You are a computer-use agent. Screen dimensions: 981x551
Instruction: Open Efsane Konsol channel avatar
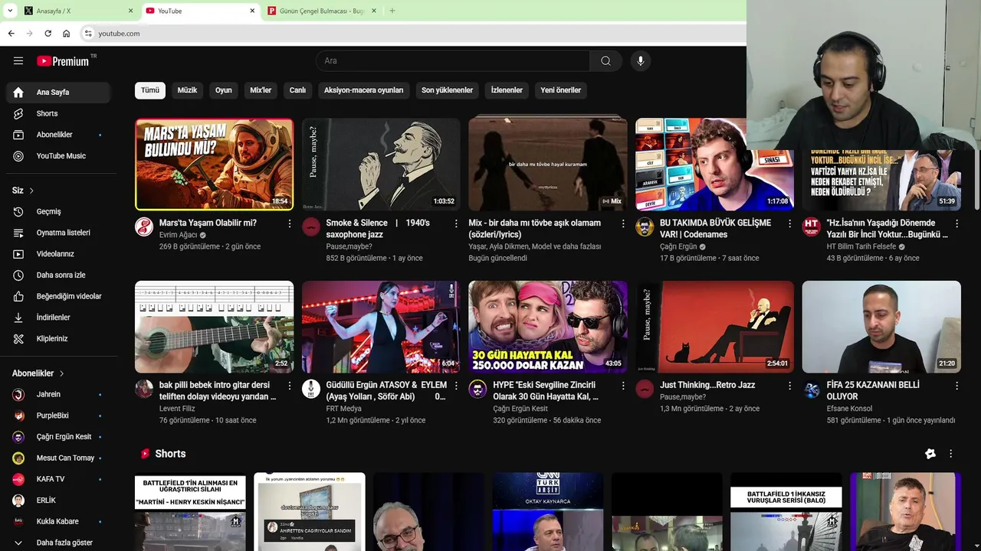point(811,389)
